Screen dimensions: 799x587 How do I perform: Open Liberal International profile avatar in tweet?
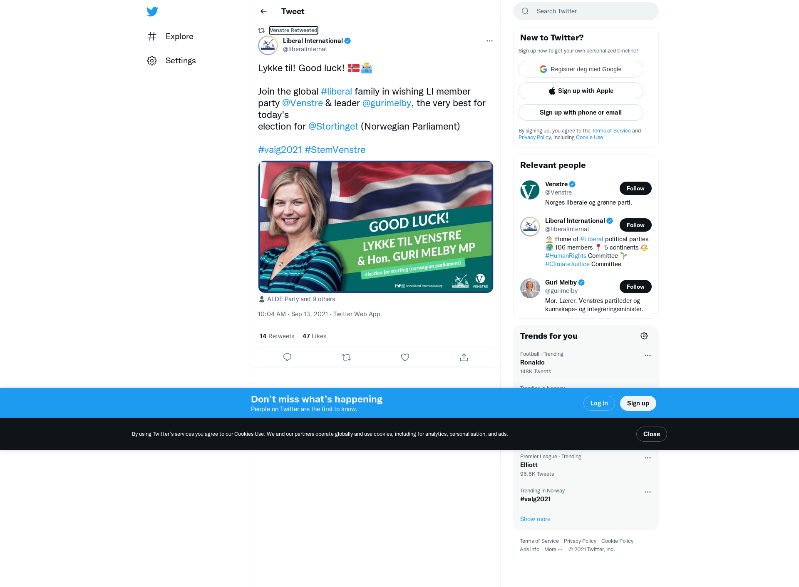coord(268,45)
